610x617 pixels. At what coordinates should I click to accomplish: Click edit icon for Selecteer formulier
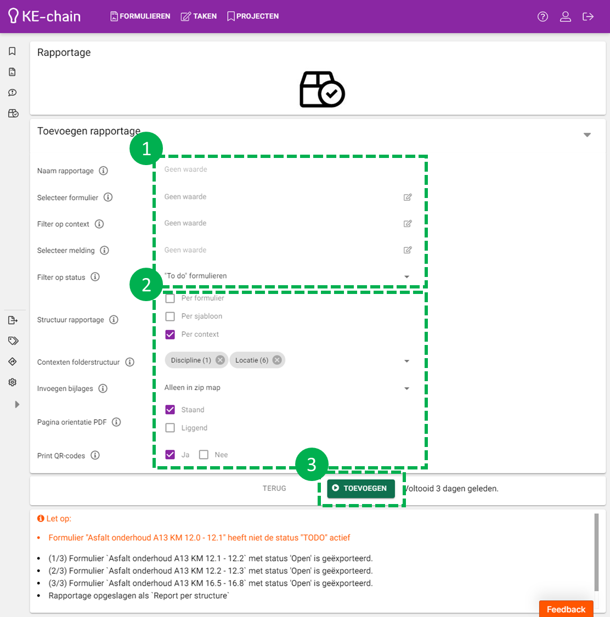point(408,197)
